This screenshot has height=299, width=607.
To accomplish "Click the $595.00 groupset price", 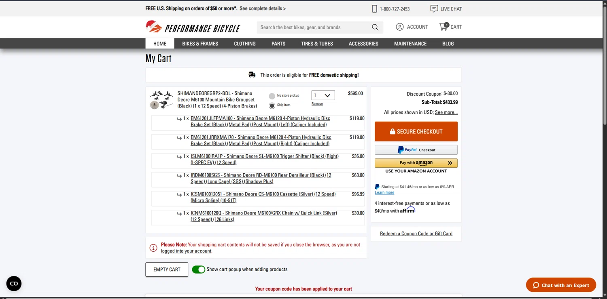I will [x=355, y=93].
